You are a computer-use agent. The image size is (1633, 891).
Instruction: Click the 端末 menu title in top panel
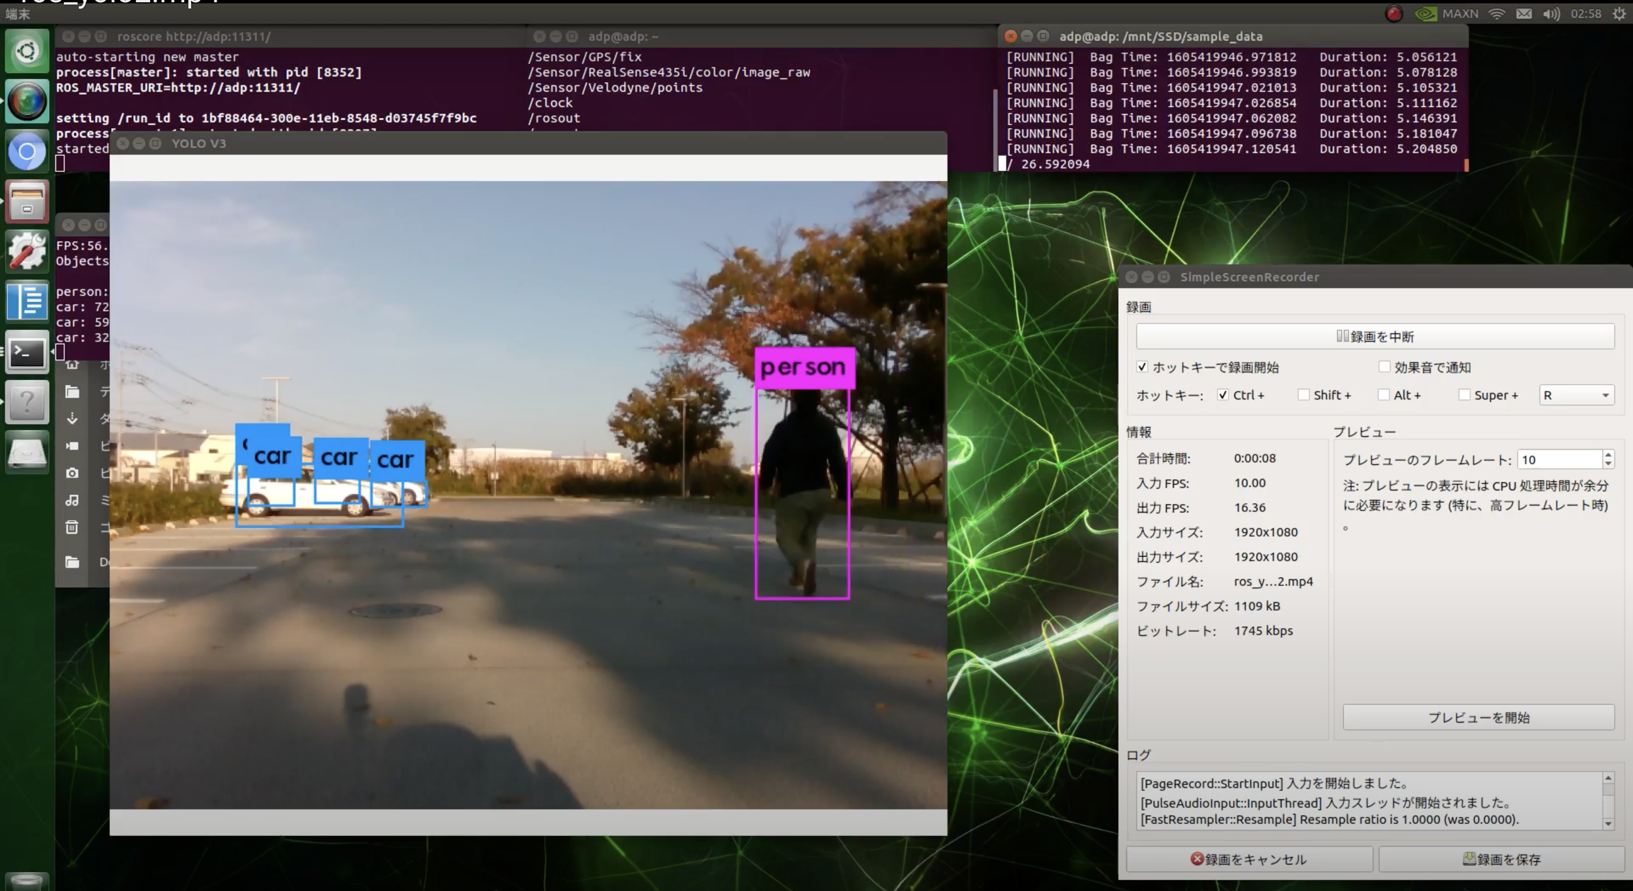coord(18,14)
